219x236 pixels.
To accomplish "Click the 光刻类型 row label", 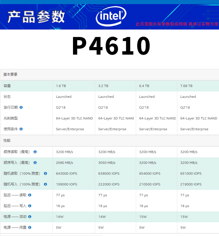I will pyautogui.click(x=11, y=118).
